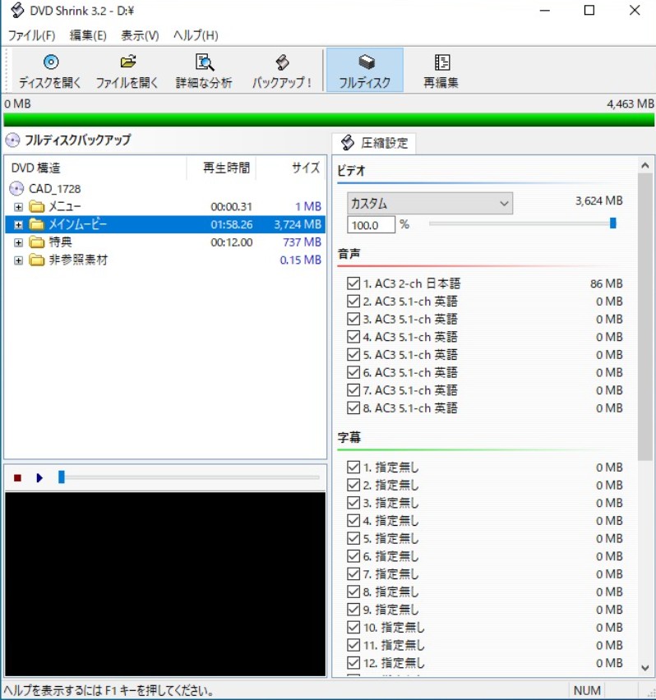Click the フルディスクバックアップ header disc icon
This screenshot has height=700, width=656.
pyautogui.click(x=12, y=140)
